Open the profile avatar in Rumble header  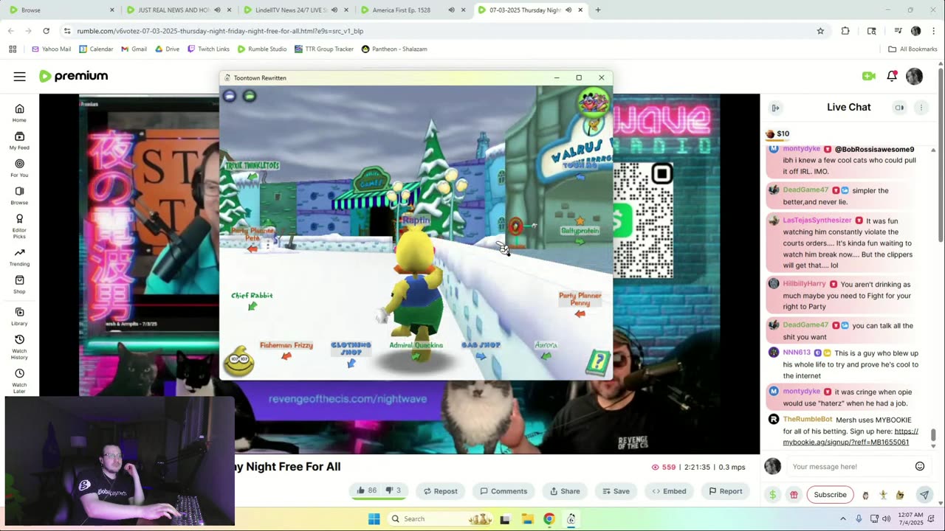tap(914, 76)
